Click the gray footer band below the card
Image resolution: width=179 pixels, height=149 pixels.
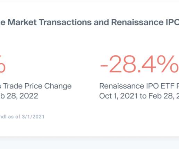click(x=89, y=143)
